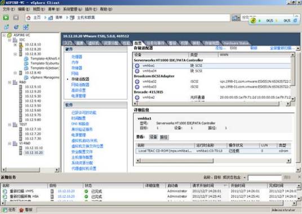Click the vmhba34 adapter icon
Screen dimensions: 302x214
coord(137,71)
